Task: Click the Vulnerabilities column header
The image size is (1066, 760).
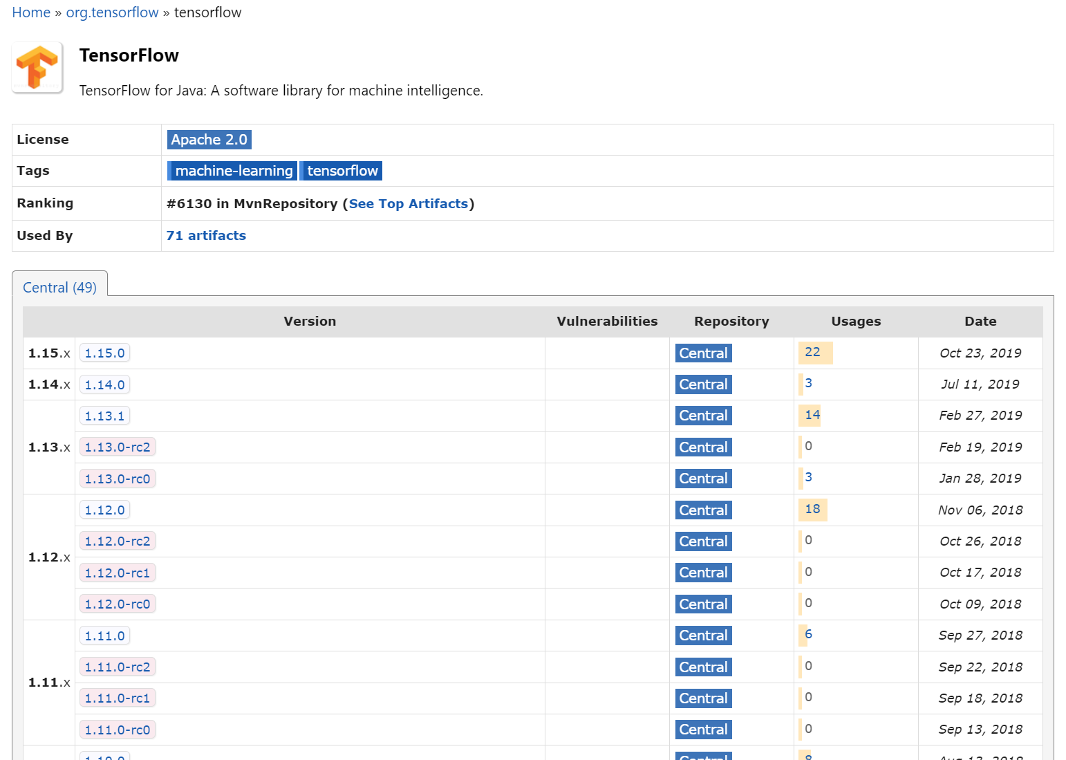Action: (607, 322)
